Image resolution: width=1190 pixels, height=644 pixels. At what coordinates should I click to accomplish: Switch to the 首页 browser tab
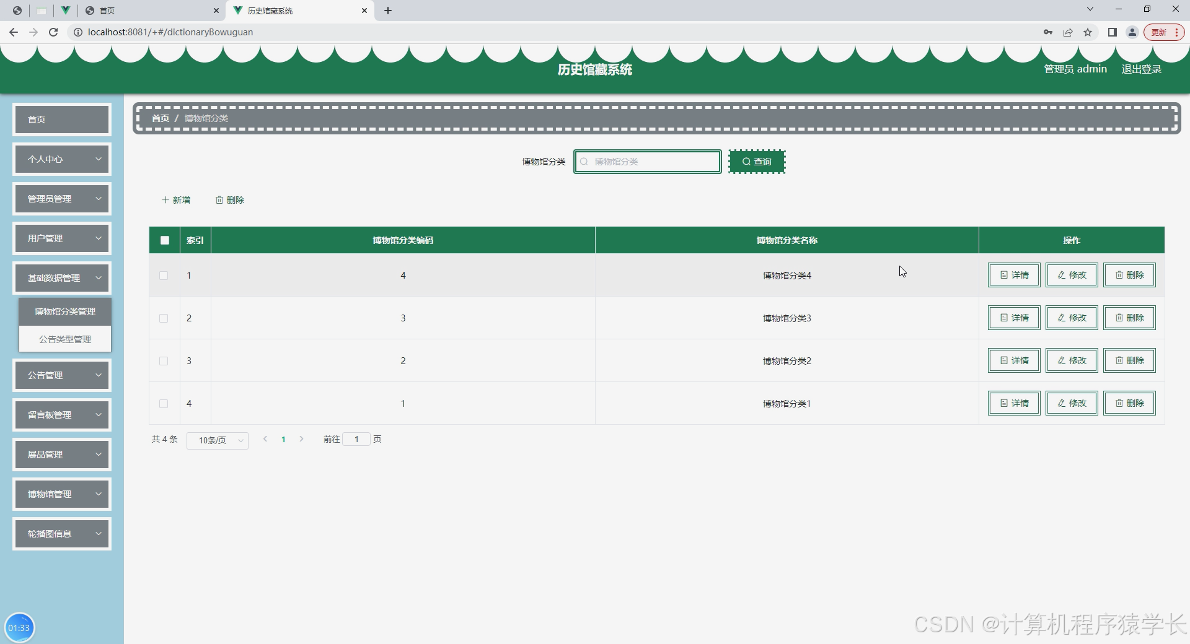[152, 11]
